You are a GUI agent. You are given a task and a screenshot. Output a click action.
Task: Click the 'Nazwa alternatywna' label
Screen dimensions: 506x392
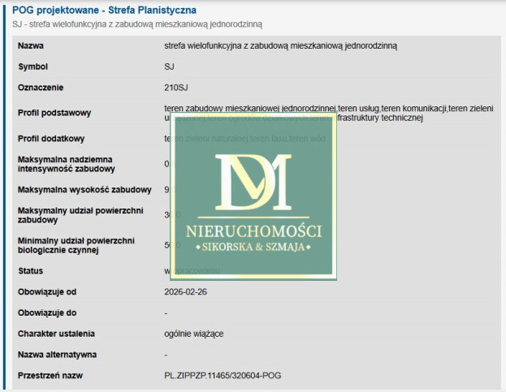click(x=57, y=355)
